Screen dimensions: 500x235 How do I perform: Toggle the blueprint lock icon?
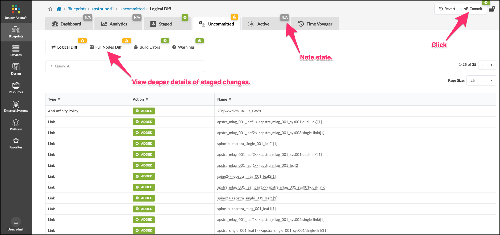(x=492, y=9)
